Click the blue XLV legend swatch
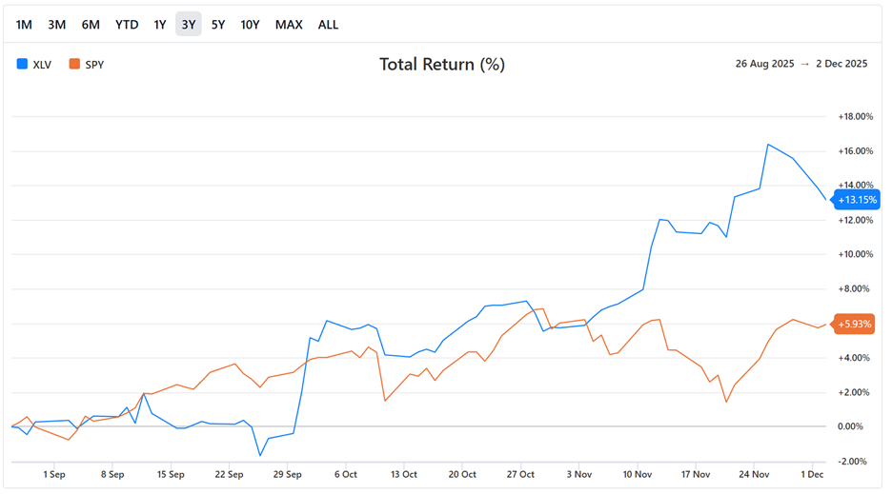Image resolution: width=892 pixels, height=494 pixels. tap(22, 65)
